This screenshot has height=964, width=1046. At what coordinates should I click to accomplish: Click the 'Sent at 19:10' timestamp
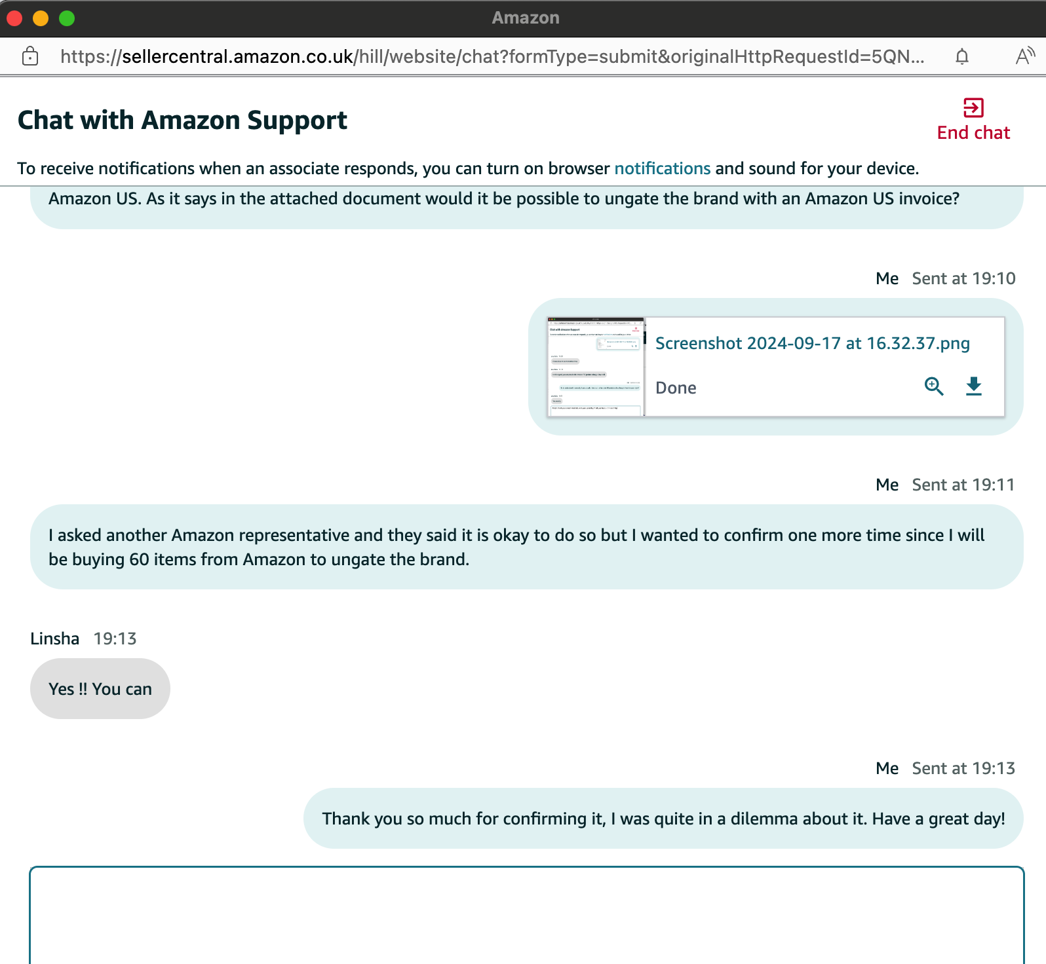pyautogui.click(x=963, y=278)
